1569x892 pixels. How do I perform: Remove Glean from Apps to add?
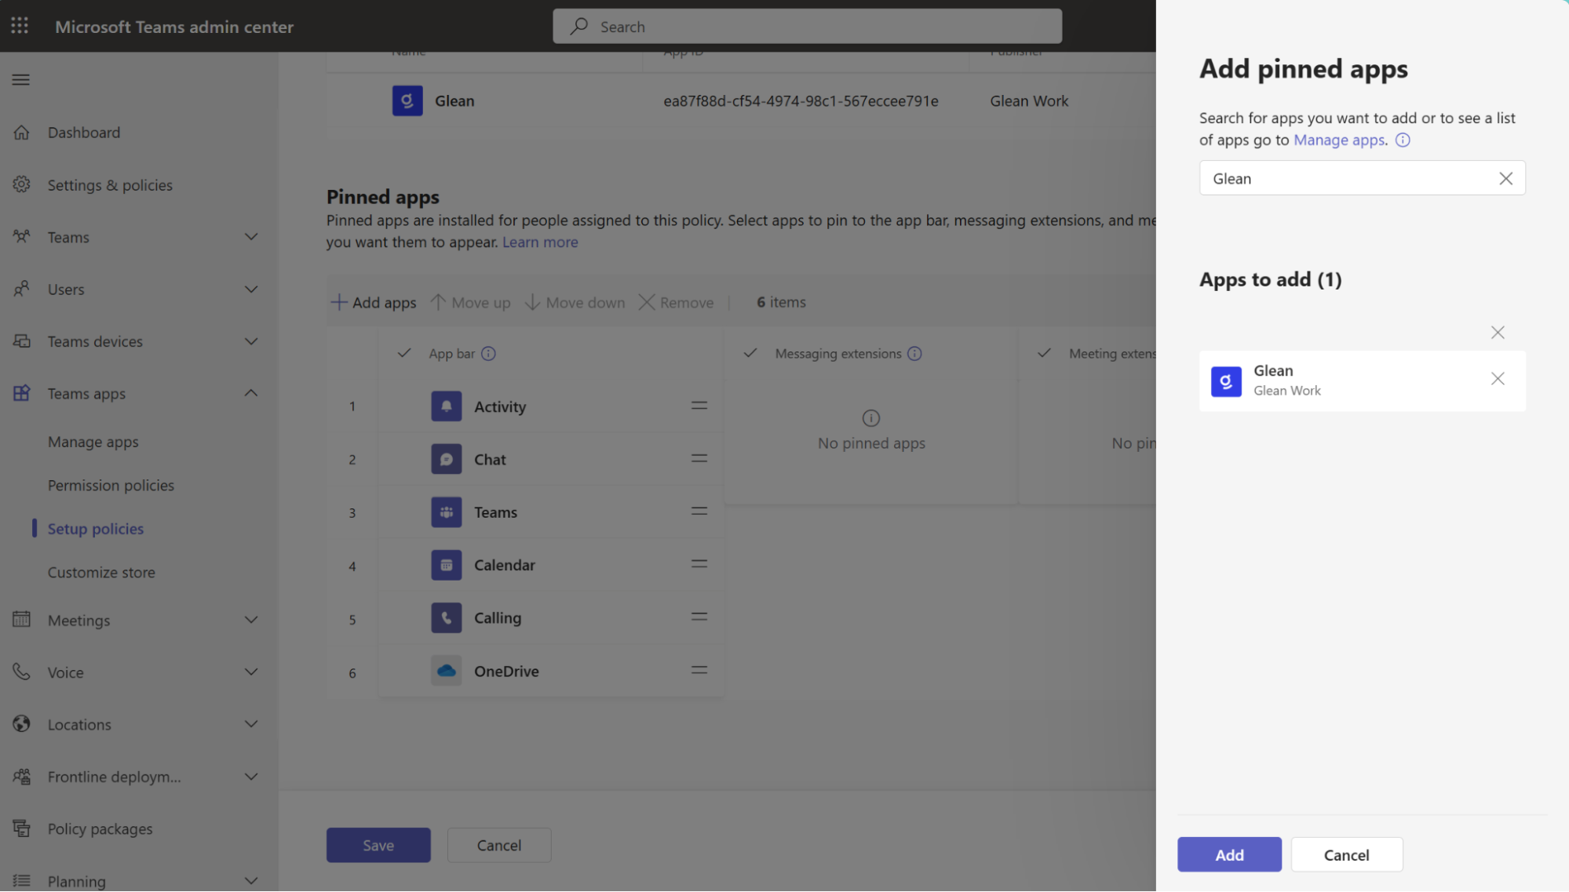coord(1498,379)
